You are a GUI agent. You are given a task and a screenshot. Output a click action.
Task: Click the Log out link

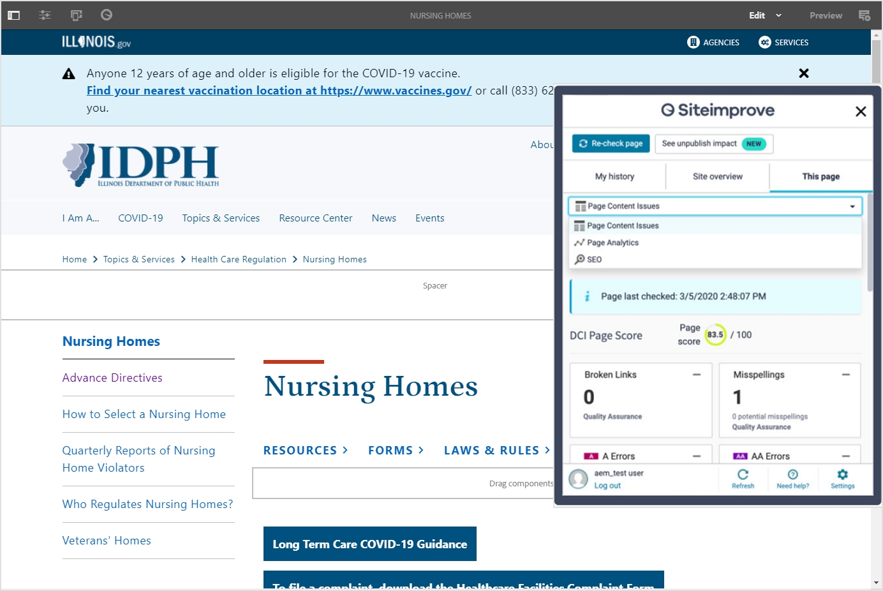[x=607, y=486]
